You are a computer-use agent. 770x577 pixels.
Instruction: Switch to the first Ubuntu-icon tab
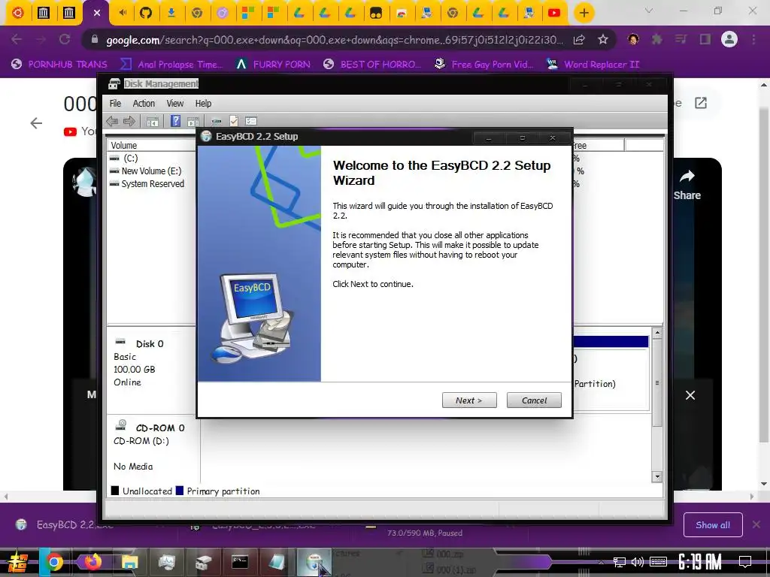click(x=18, y=13)
